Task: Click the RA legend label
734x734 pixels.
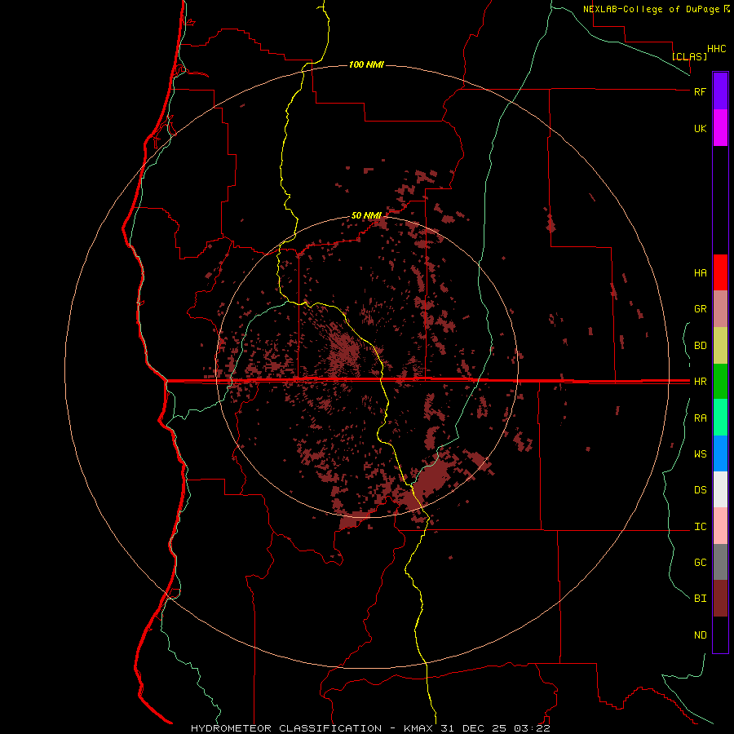Action: pos(700,418)
